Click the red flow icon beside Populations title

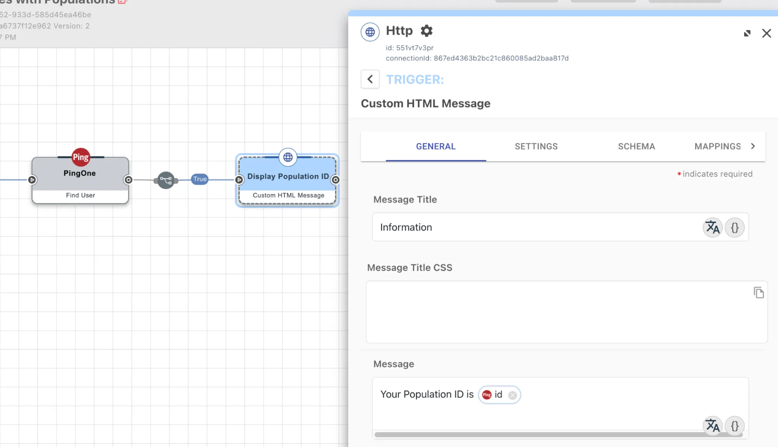pyautogui.click(x=122, y=2)
